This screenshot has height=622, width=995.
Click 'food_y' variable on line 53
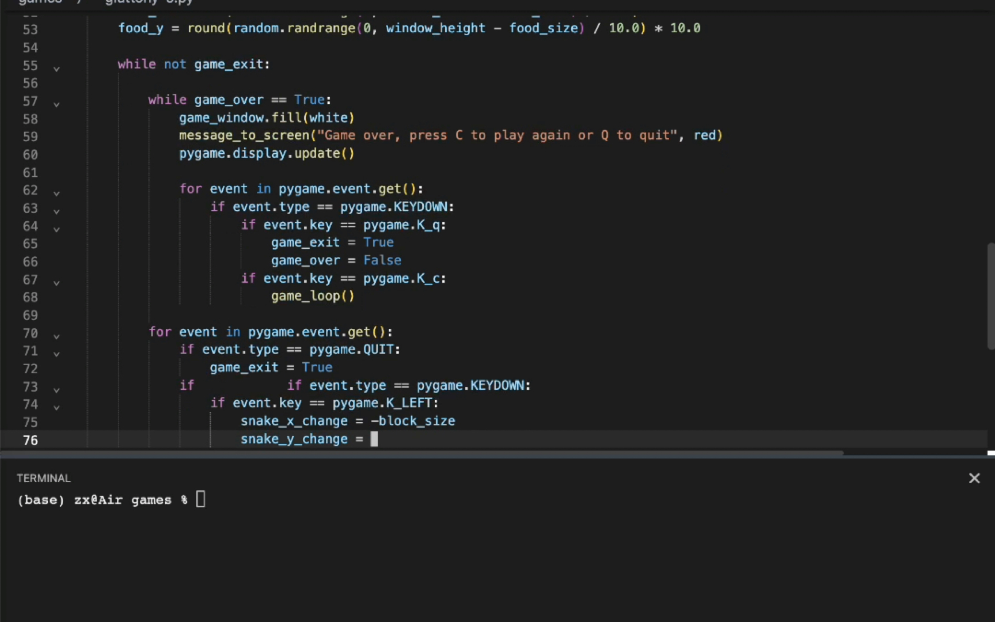[140, 28]
